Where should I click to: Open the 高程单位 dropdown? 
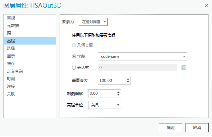pos(104,105)
